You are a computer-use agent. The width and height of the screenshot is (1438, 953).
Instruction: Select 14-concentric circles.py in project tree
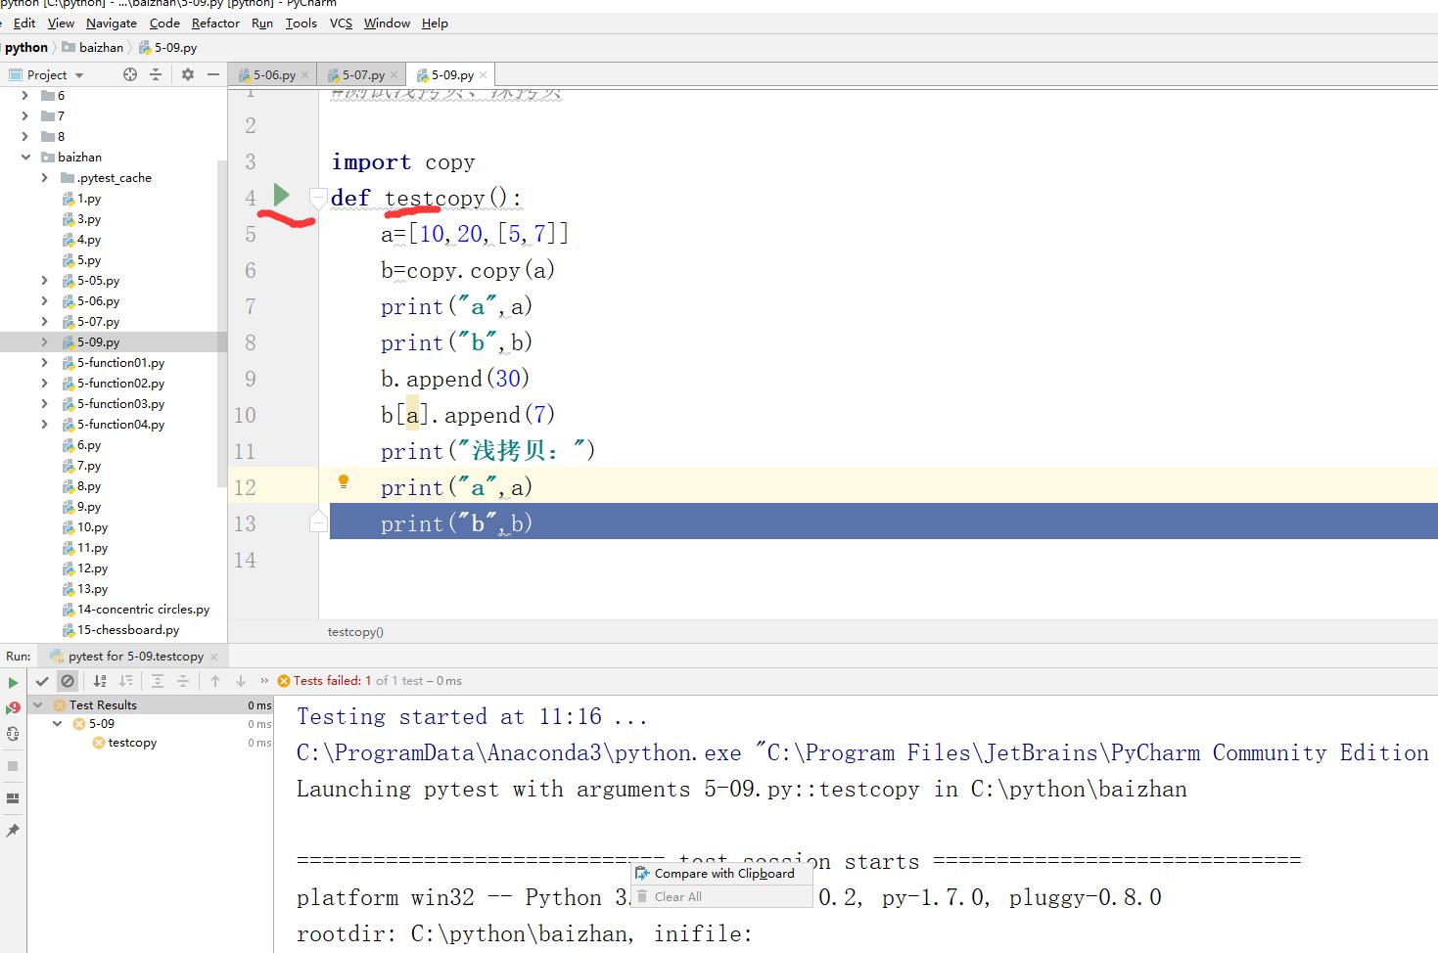coord(143,609)
